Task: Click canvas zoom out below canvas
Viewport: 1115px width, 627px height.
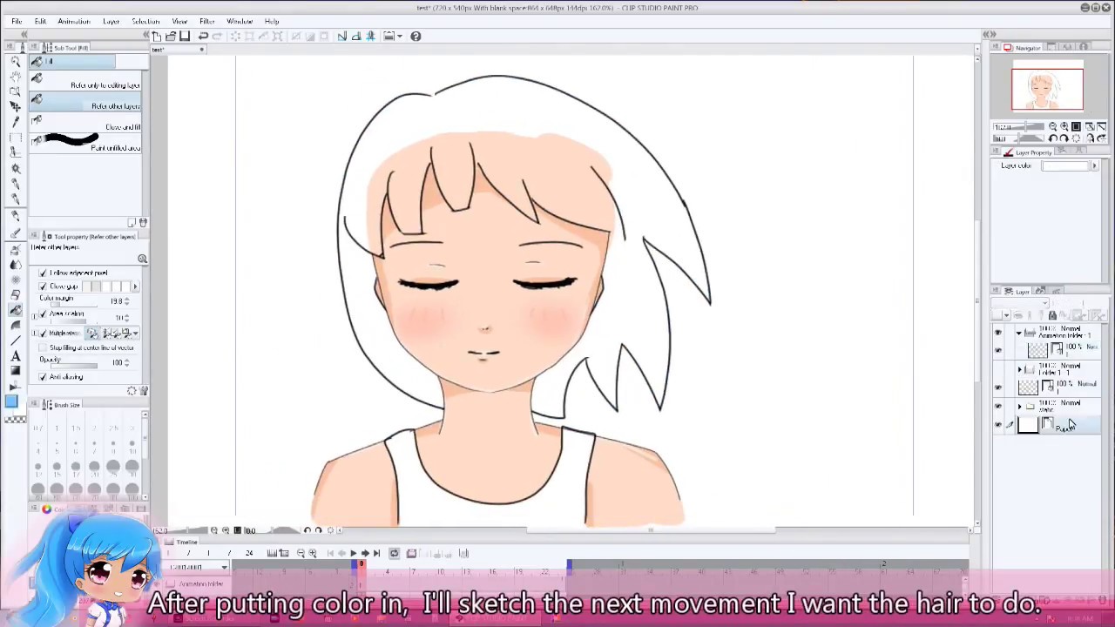Action: (x=213, y=530)
